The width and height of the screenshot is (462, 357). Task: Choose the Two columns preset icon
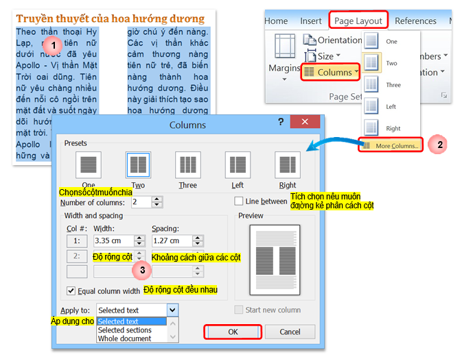pyautogui.click(x=138, y=164)
